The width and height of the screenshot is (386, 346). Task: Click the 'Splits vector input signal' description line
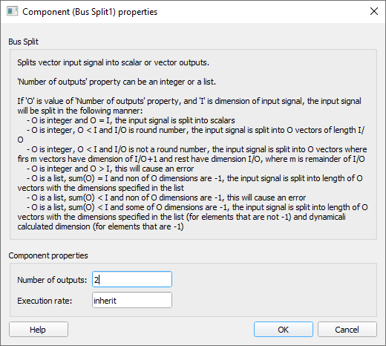click(113, 62)
